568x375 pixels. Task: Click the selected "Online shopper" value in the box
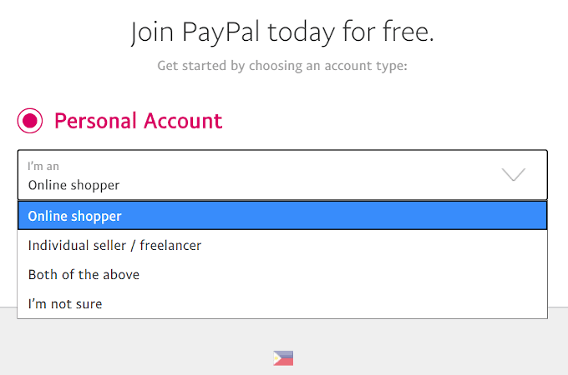tap(74, 185)
